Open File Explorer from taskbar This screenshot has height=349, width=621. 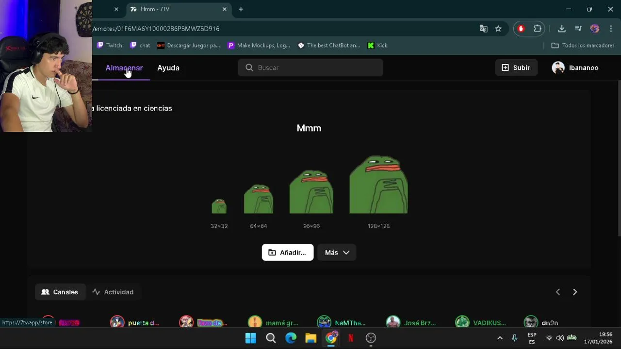point(311,338)
